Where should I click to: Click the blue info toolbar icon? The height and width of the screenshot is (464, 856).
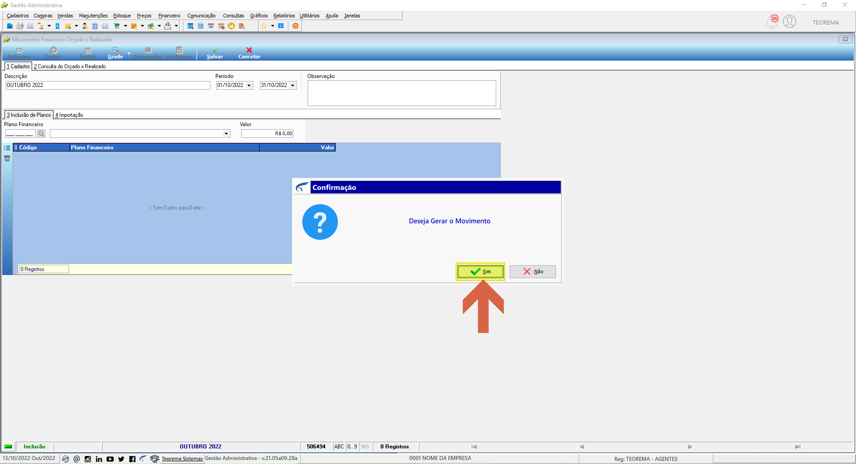pos(281,26)
